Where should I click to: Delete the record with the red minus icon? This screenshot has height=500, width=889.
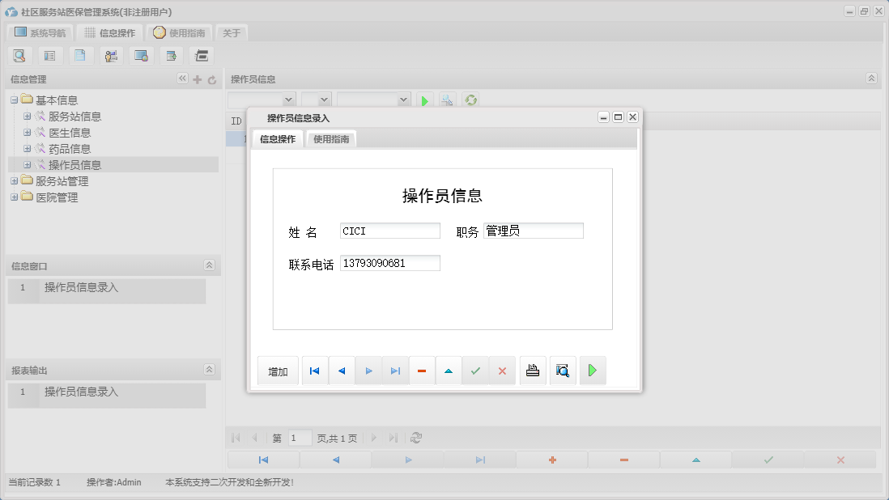[x=422, y=370]
